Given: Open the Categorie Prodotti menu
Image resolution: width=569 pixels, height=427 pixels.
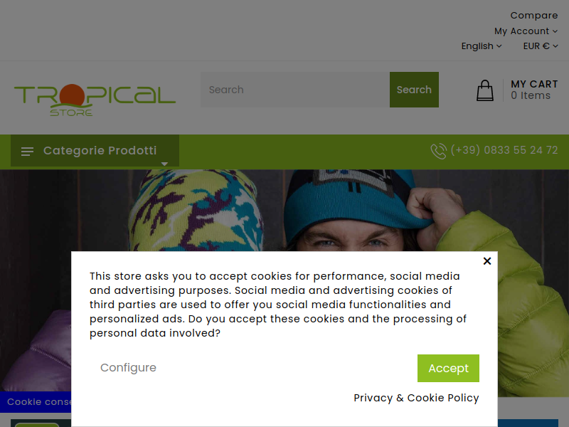Looking at the screenshot, I should [95, 151].
